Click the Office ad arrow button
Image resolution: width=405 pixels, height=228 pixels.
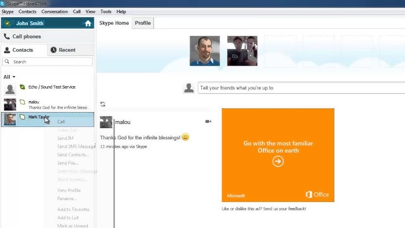point(278,162)
